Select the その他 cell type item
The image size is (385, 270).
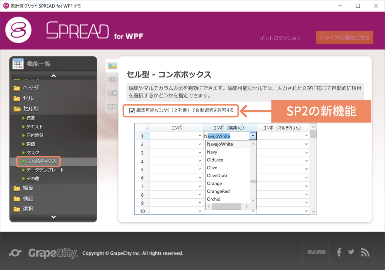(31, 178)
